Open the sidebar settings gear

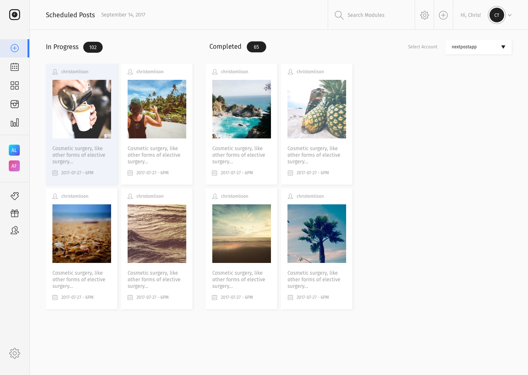(15, 353)
